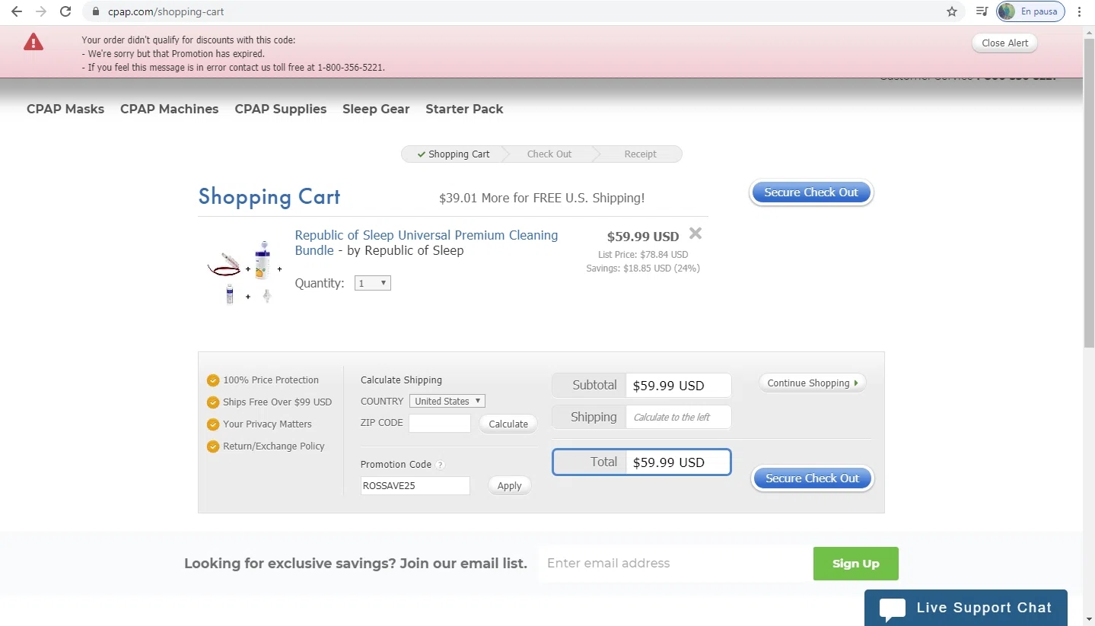Screen dimensions: 1095x626
Task: Open the CPAP Masks menu
Action: (65, 109)
